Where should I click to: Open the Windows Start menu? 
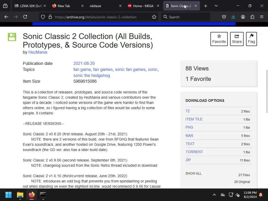(x=8, y=195)
